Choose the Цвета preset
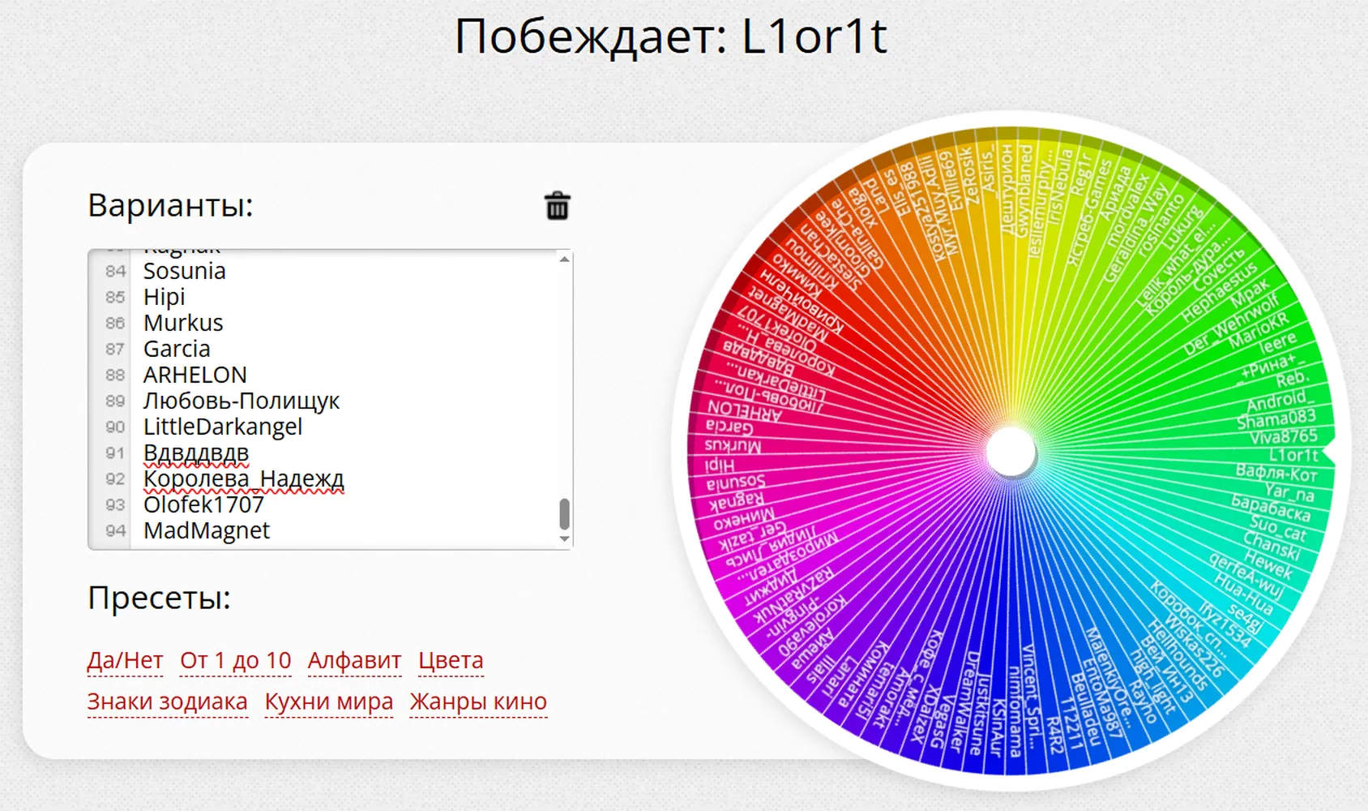Screen dimensions: 1368x811 pyautogui.click(x=451, y=660)
